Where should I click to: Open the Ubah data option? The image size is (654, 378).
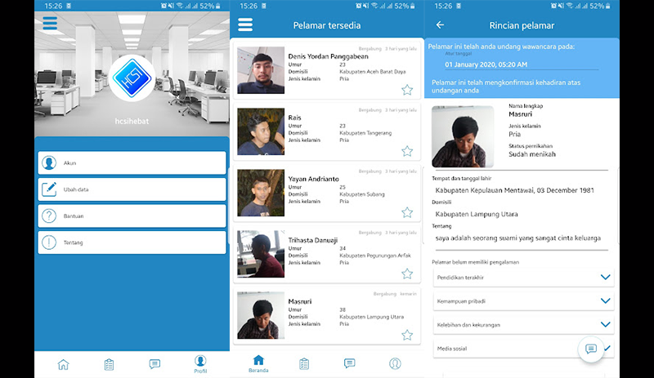[x=132, y=189]
